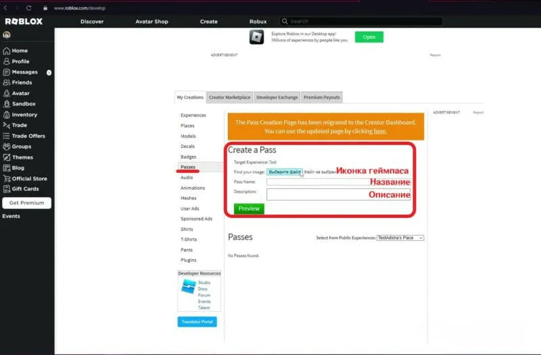The image size is (541, 355).
Task: Switch to the Developer Exchange tab
Action: point(277,97)
